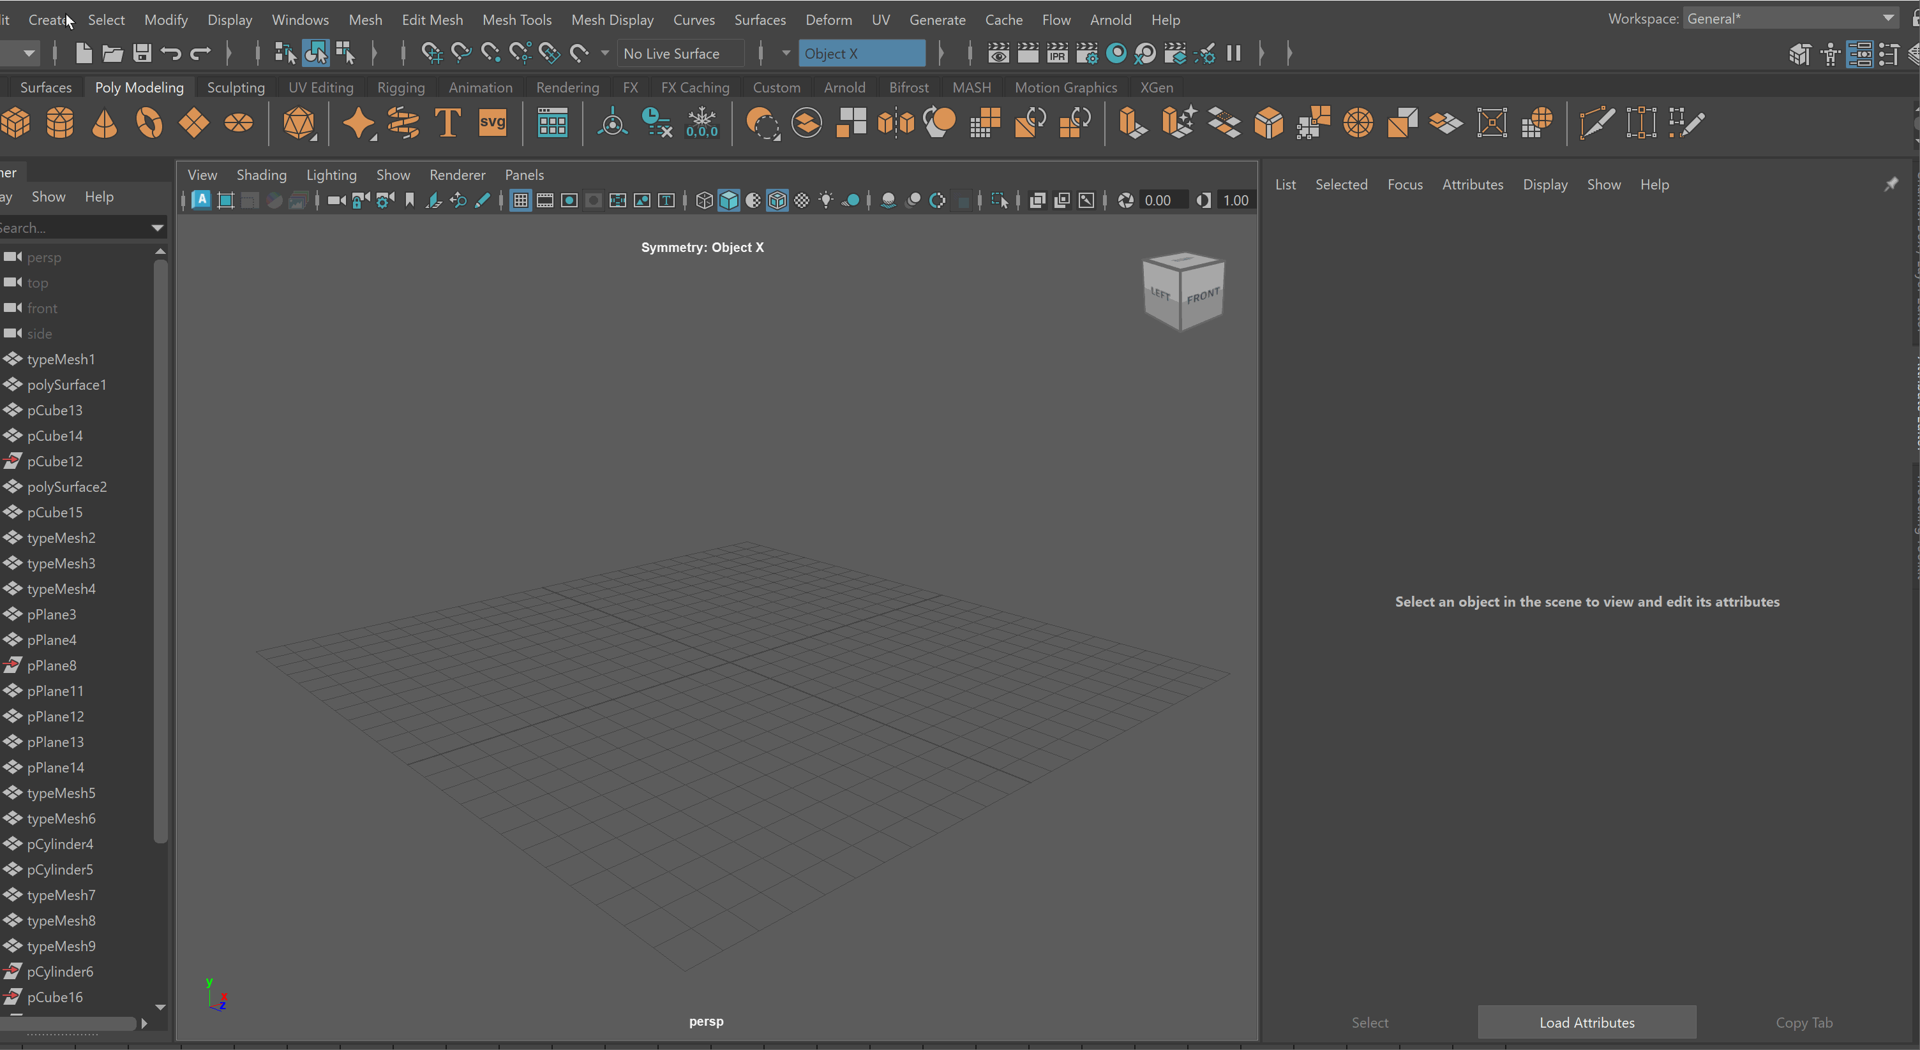Click the undo arrow icon
This screenshot has height=1050, width=1920.
point(170,53)
